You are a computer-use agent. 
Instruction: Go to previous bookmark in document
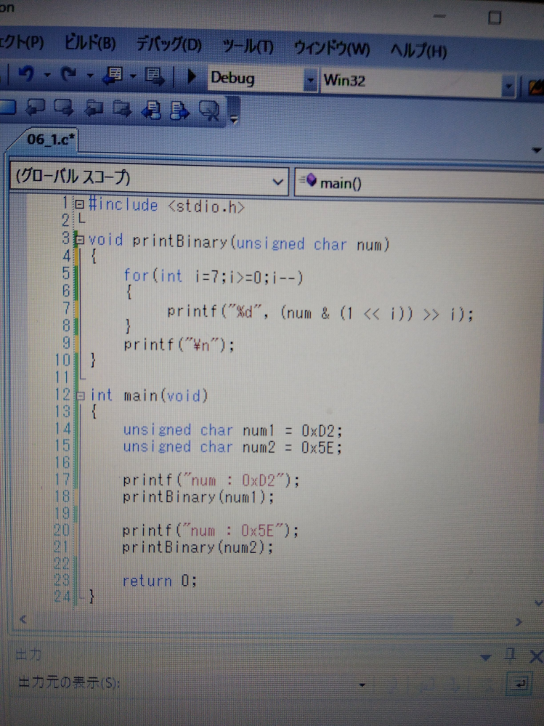tap(151, 110)
